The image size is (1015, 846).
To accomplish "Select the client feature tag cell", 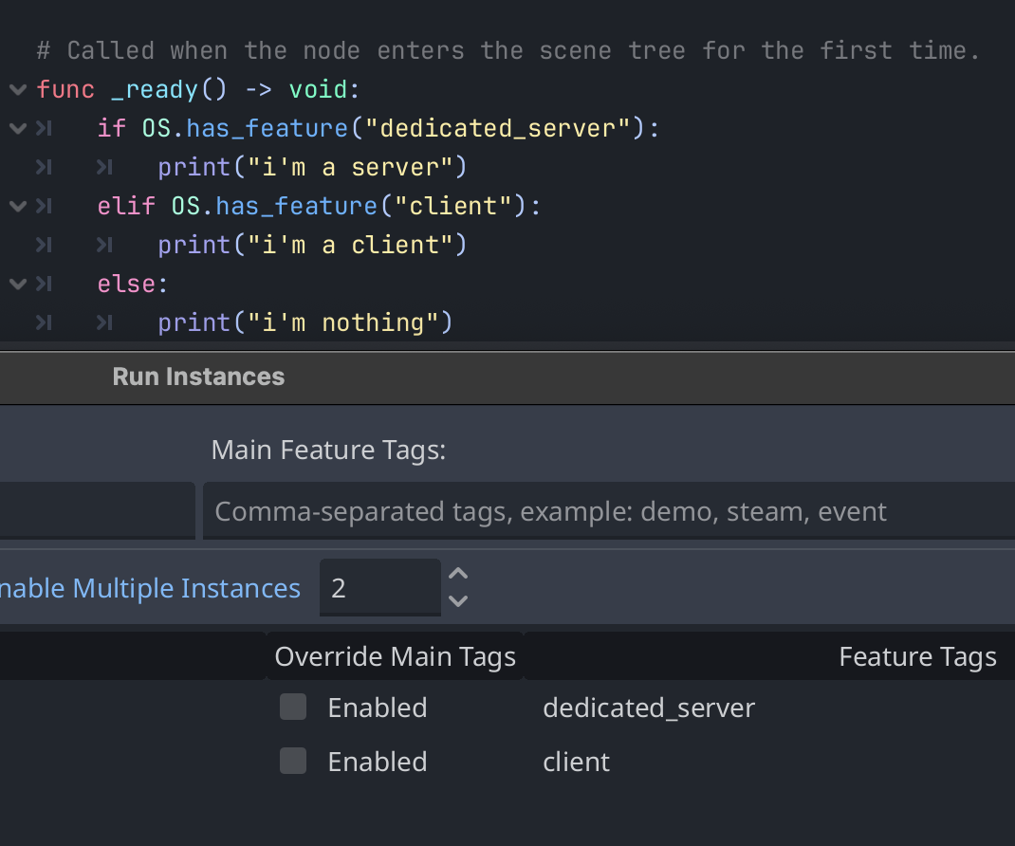I will (577, 762).
